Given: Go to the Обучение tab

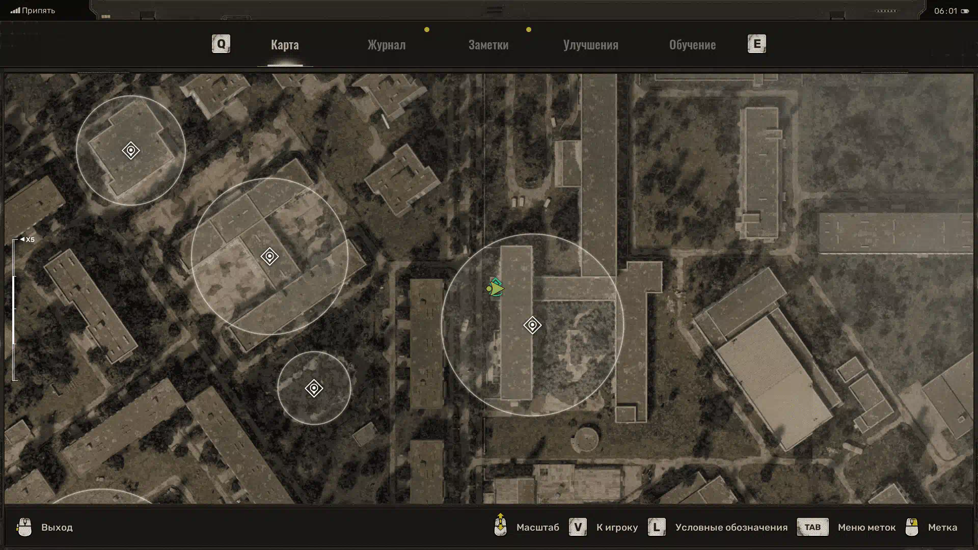Looking at the screenshot, I should pyautogui.click(x=692, y=45).
